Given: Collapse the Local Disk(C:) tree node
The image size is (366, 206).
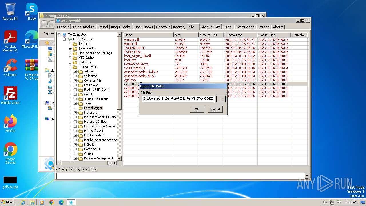Looking at the screenshot, I should [65, 39].
